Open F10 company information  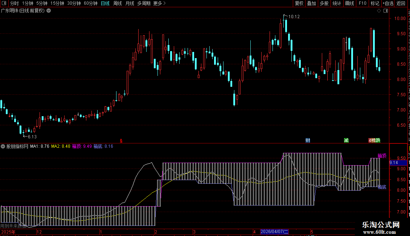(x=362, y=3)
